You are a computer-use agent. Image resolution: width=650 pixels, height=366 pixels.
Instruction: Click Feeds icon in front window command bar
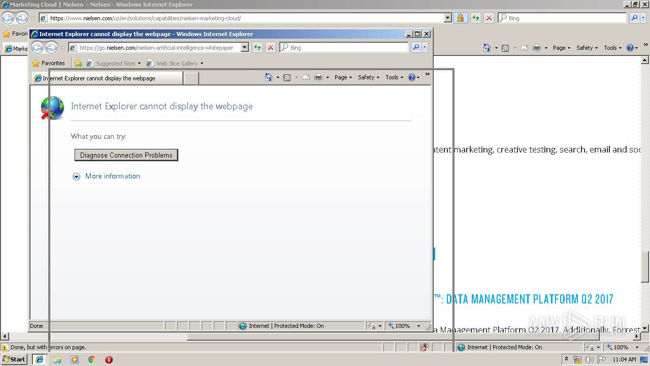(x=287, y=77)
